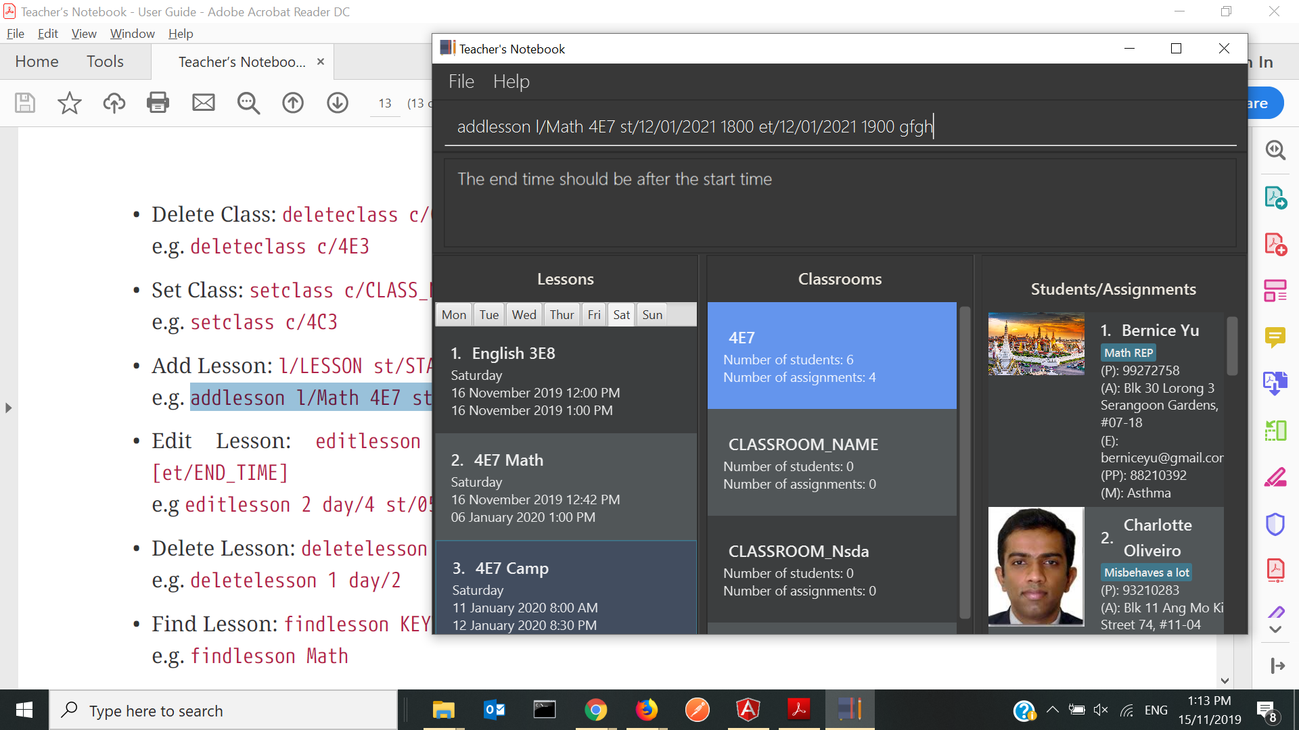Open Fill & Sign pen tool
The height and width of the screenshot is (730, 1299).
(1275, 478)
